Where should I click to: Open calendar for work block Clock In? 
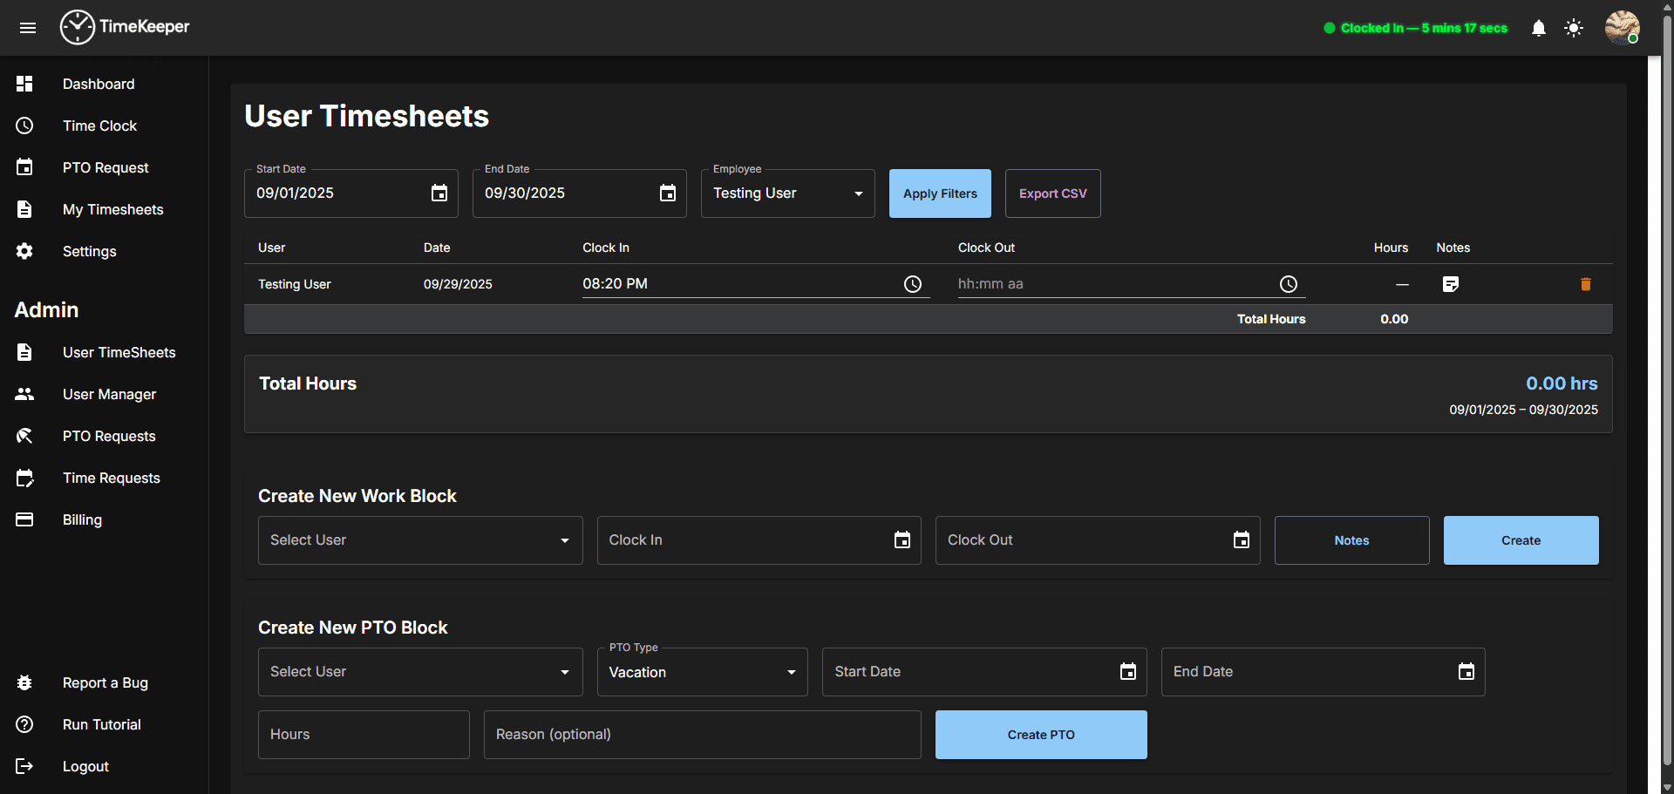point(902,540)
